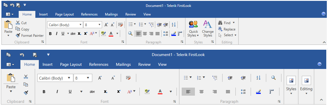Toggle Superscript in the lower ribbon

[x=119, y=91]
